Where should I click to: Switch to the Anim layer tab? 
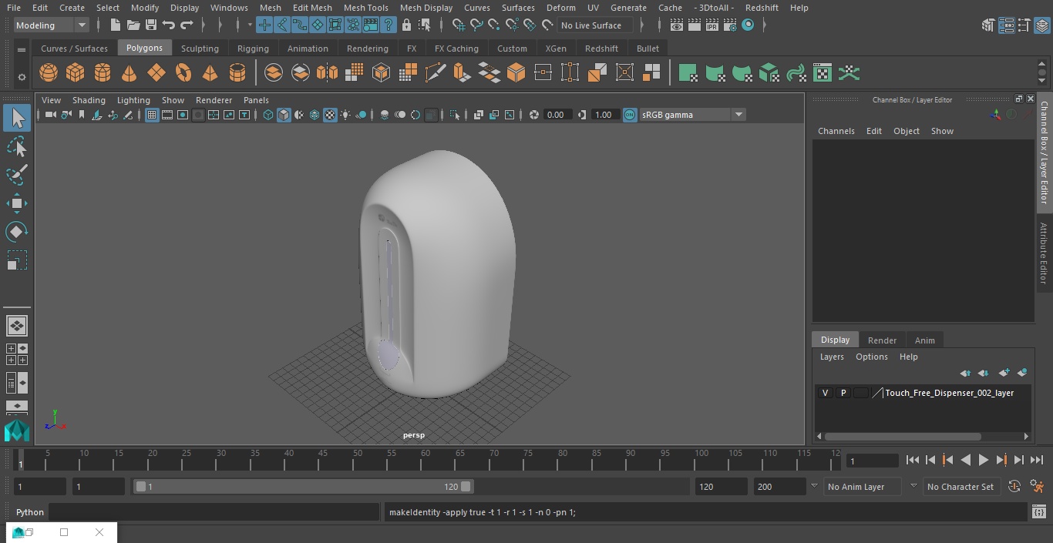[x=924, y=340]
